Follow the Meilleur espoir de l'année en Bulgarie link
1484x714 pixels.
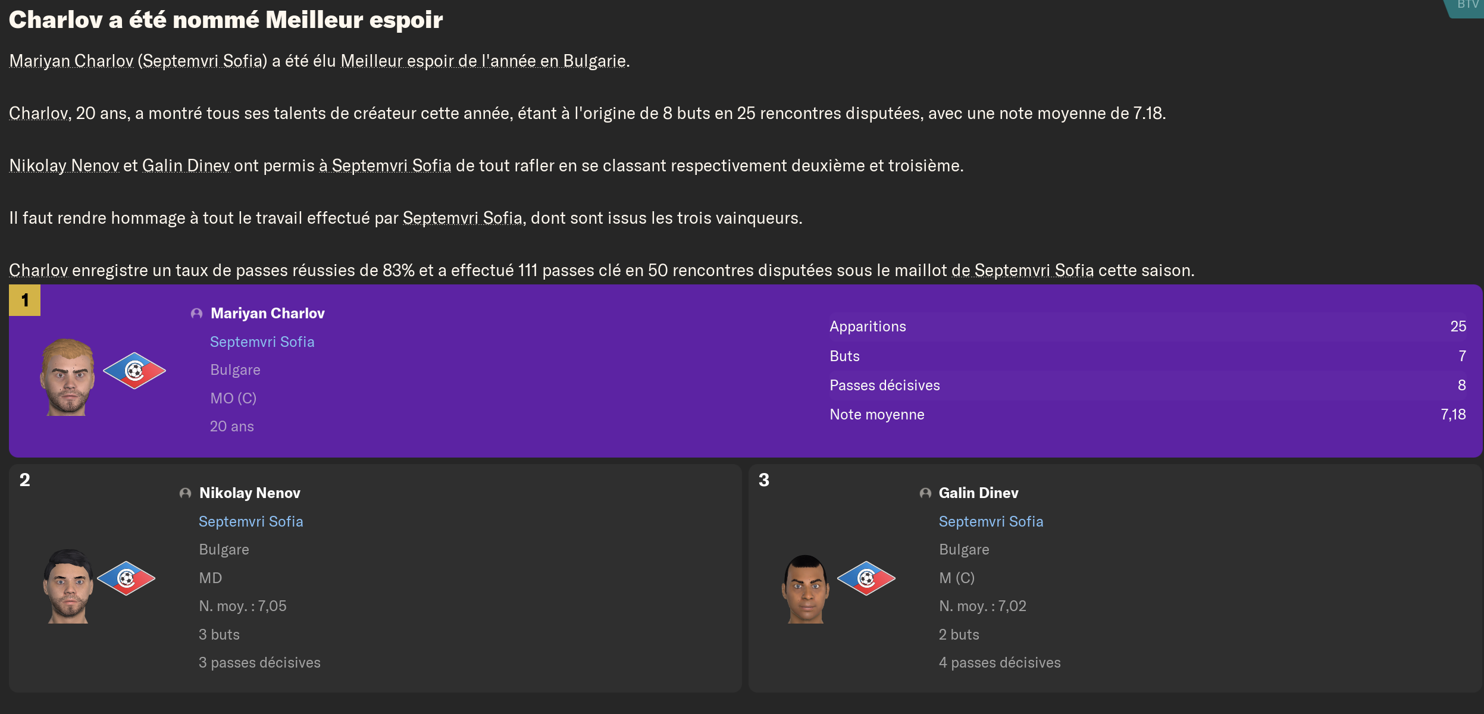coord(483,61)
